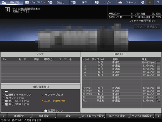162x122 pixels.
Task: Click the left arrow scroll button
Action: pyautogui.click(x=3, y=116)
